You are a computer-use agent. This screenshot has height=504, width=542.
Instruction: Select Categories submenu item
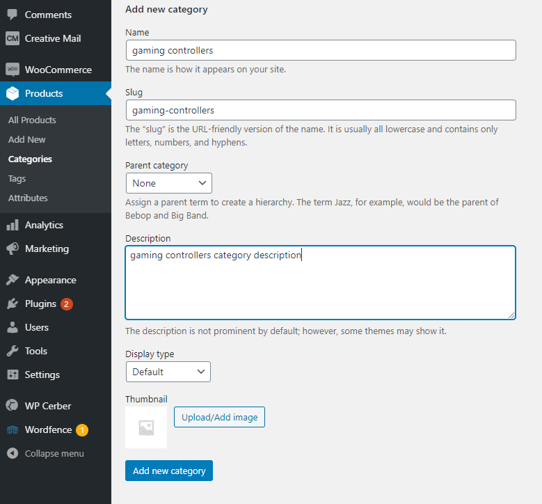30,159
